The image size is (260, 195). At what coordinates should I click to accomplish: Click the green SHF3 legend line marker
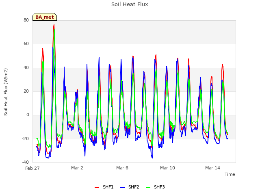tap(148, 188)
